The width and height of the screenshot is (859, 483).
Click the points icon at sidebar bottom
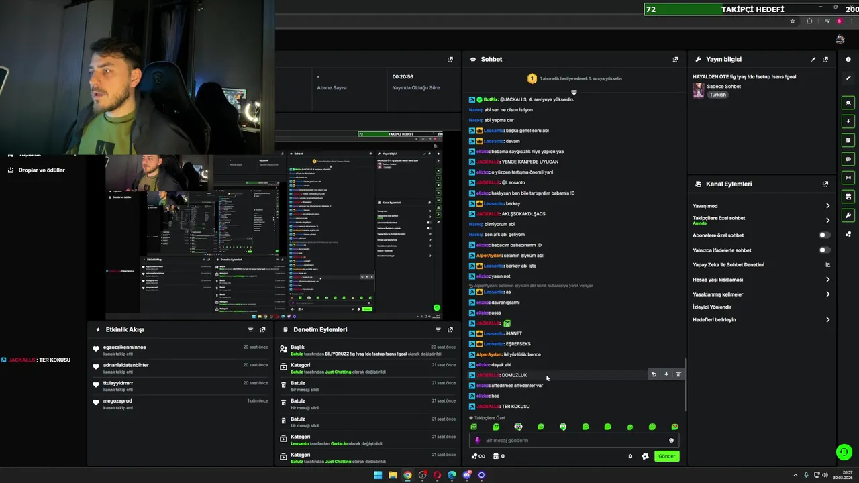click(848, 234)
